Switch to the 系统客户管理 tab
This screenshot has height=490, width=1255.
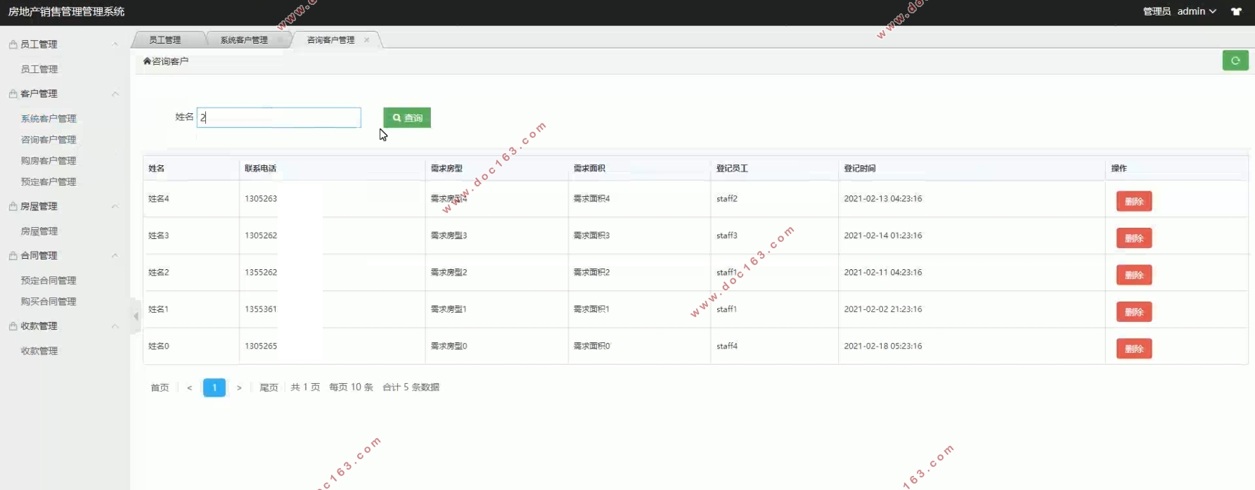[244, 40]
